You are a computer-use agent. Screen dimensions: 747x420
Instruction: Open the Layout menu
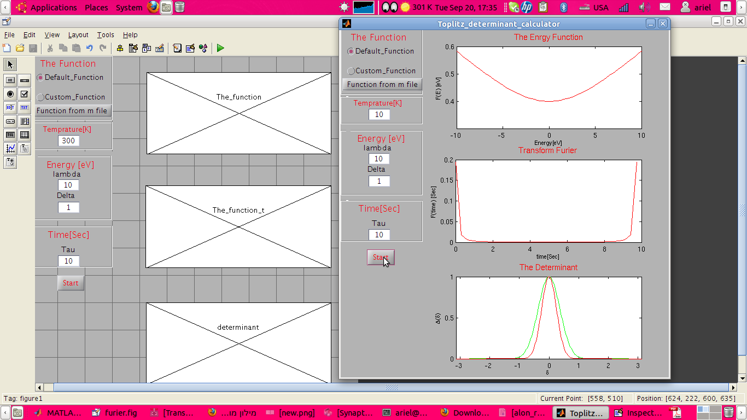(78, 34)
